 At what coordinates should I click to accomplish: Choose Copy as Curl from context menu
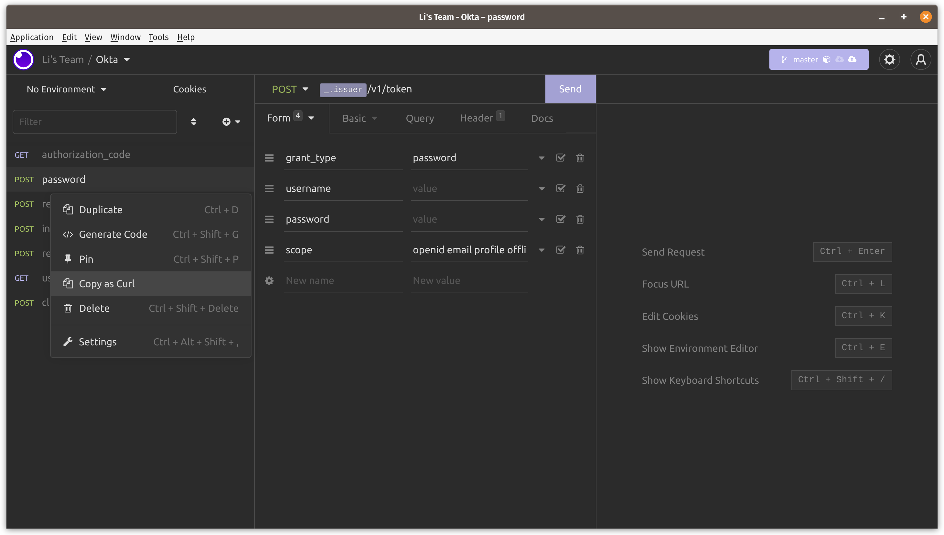click(x=107, y=284)
